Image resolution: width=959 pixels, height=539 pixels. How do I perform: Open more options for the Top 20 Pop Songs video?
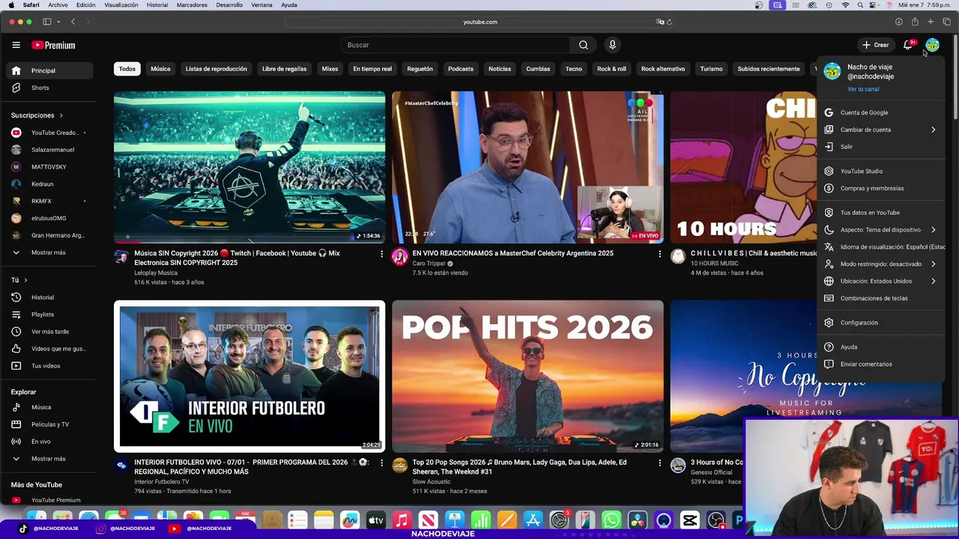coord(659,463)
